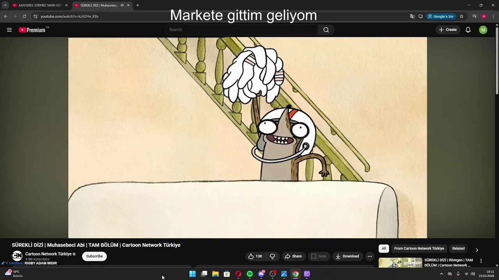Screen dimensions: 499x280
Task: Like the video with thumbs up
Action: point(255,256)
